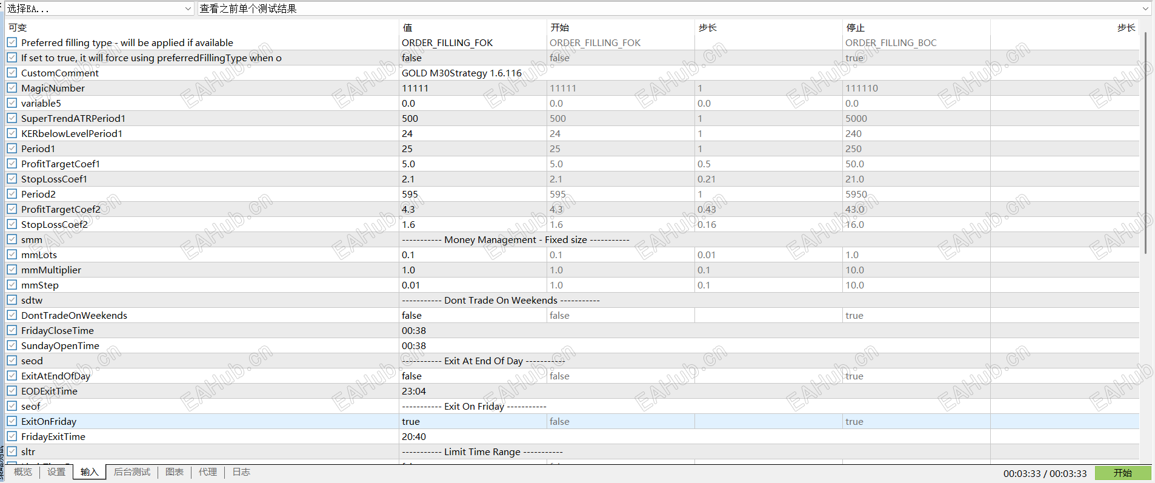Toggle the variable5 checkbox
The image size is (1155, 483).
pos(12,103)
